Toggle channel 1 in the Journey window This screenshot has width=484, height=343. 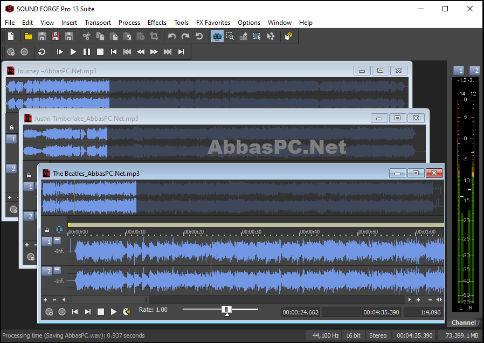click(x=12, y=139)
